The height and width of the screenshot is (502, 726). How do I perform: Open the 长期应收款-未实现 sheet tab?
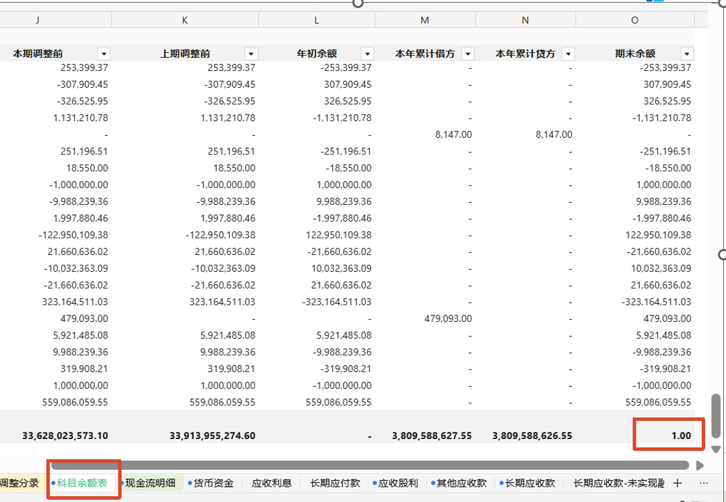pyautogui.click(x=618, y=483)
